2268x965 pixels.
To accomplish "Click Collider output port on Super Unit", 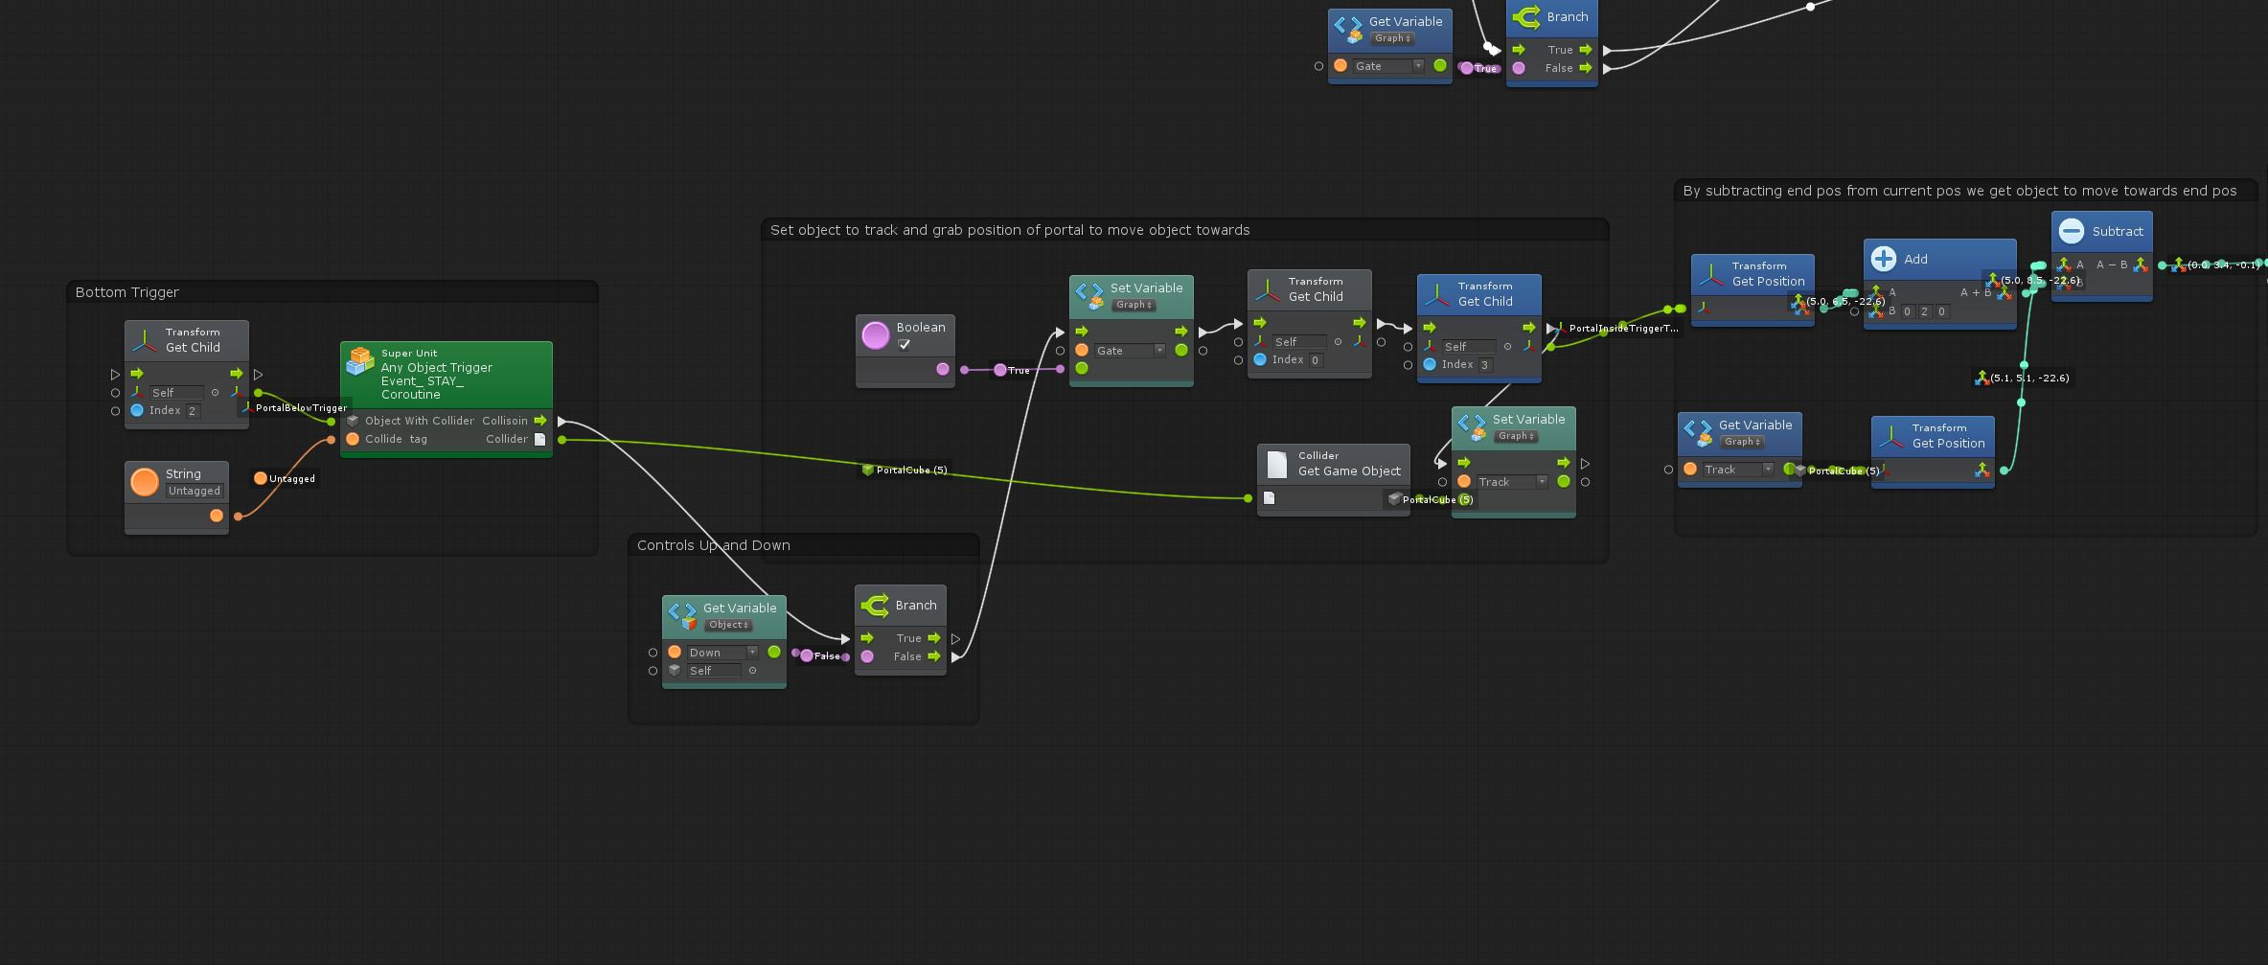I will tap(540, 439).
